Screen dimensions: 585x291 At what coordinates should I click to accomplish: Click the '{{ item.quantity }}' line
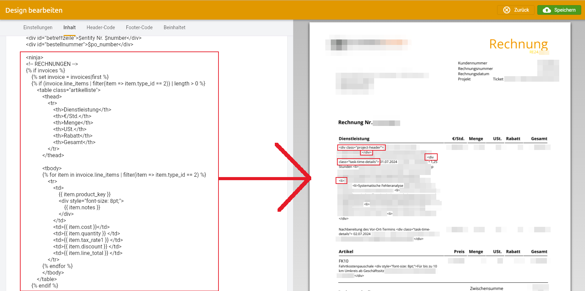tap(87, 234)
